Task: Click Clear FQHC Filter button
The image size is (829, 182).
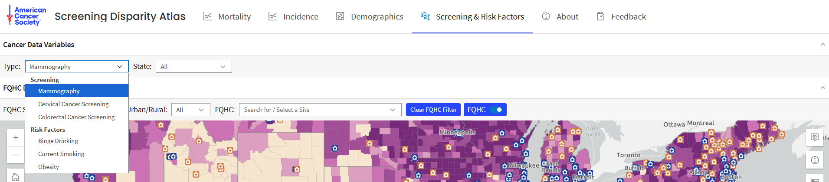Action: pyautogui.click(x=433, y=110)
